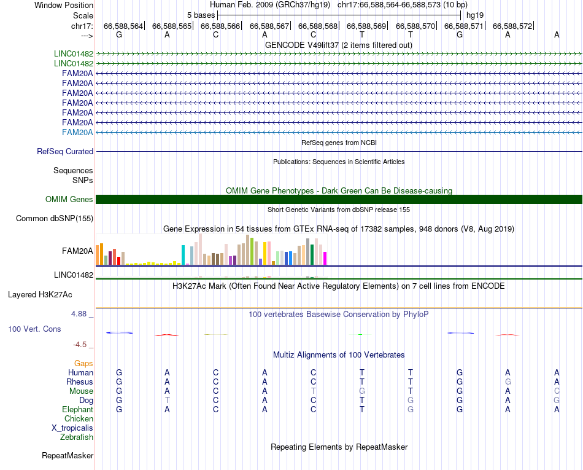The height and width of the screenshot is (470, 583).
Task: Click 100 vertebrates Basewise Conservation by PhyloP title
Action: click(x=339, y=314)
